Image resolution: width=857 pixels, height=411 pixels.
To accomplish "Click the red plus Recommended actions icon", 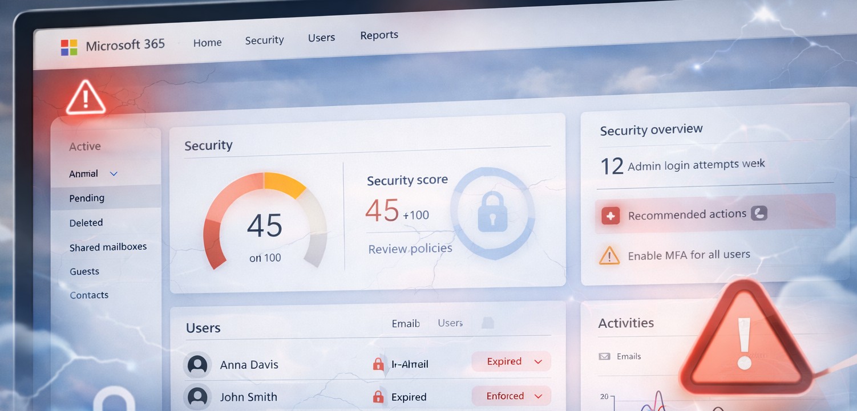I will [611, 216].
